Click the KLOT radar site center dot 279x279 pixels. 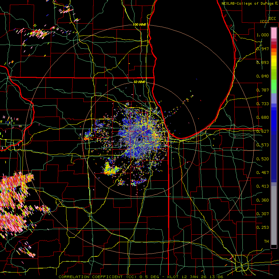139,140
